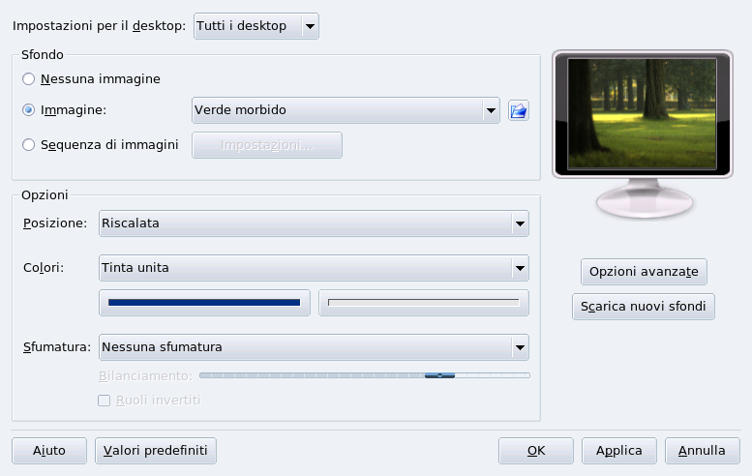Click the dark blue color swatch
Screen dimensions: 752x476
point(204,303)
